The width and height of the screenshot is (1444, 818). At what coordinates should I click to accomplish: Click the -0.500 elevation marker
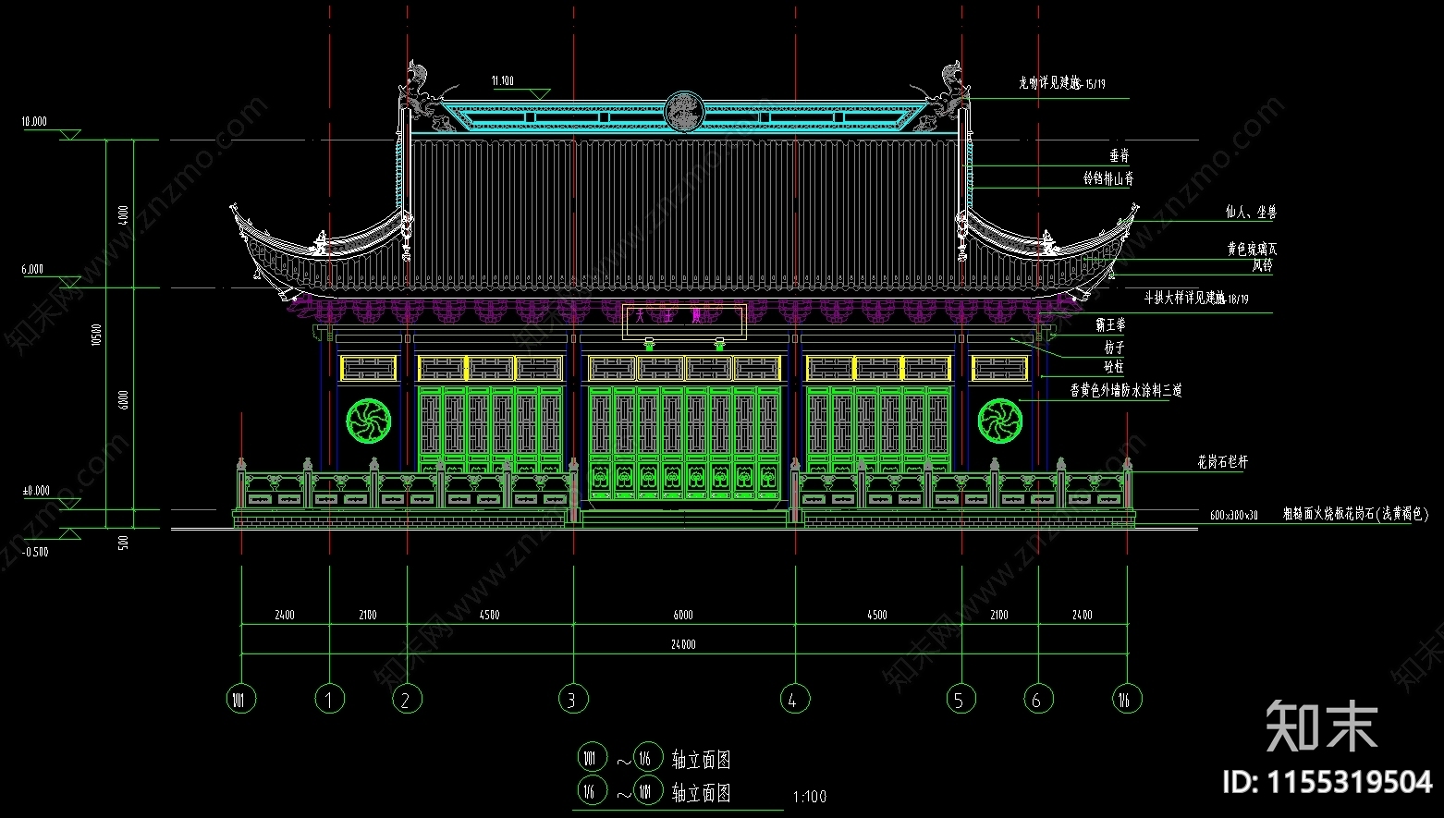[x=35, y=552]
